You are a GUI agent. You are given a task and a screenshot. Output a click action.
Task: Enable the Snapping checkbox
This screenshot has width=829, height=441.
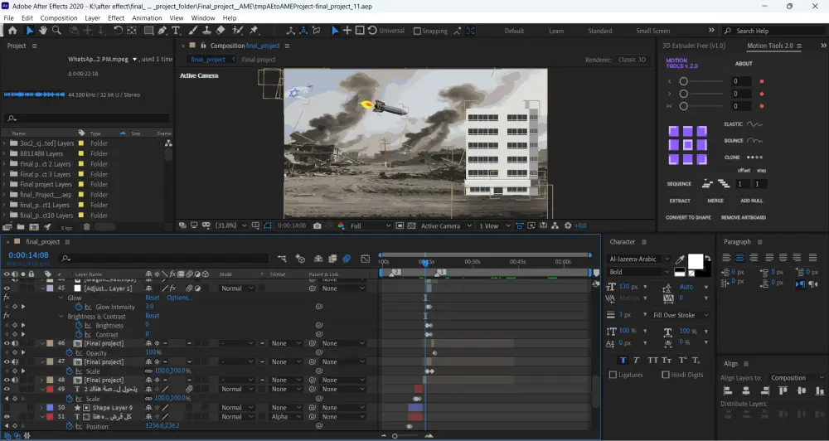417,31
